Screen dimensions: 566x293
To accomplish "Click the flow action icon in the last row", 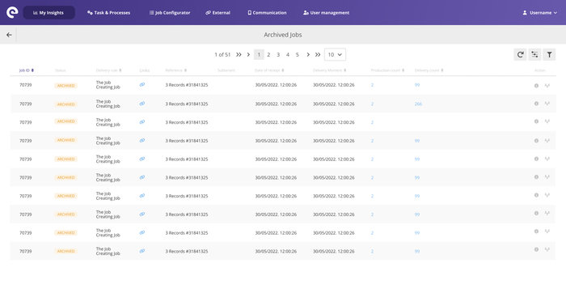I will pos(547,249).
